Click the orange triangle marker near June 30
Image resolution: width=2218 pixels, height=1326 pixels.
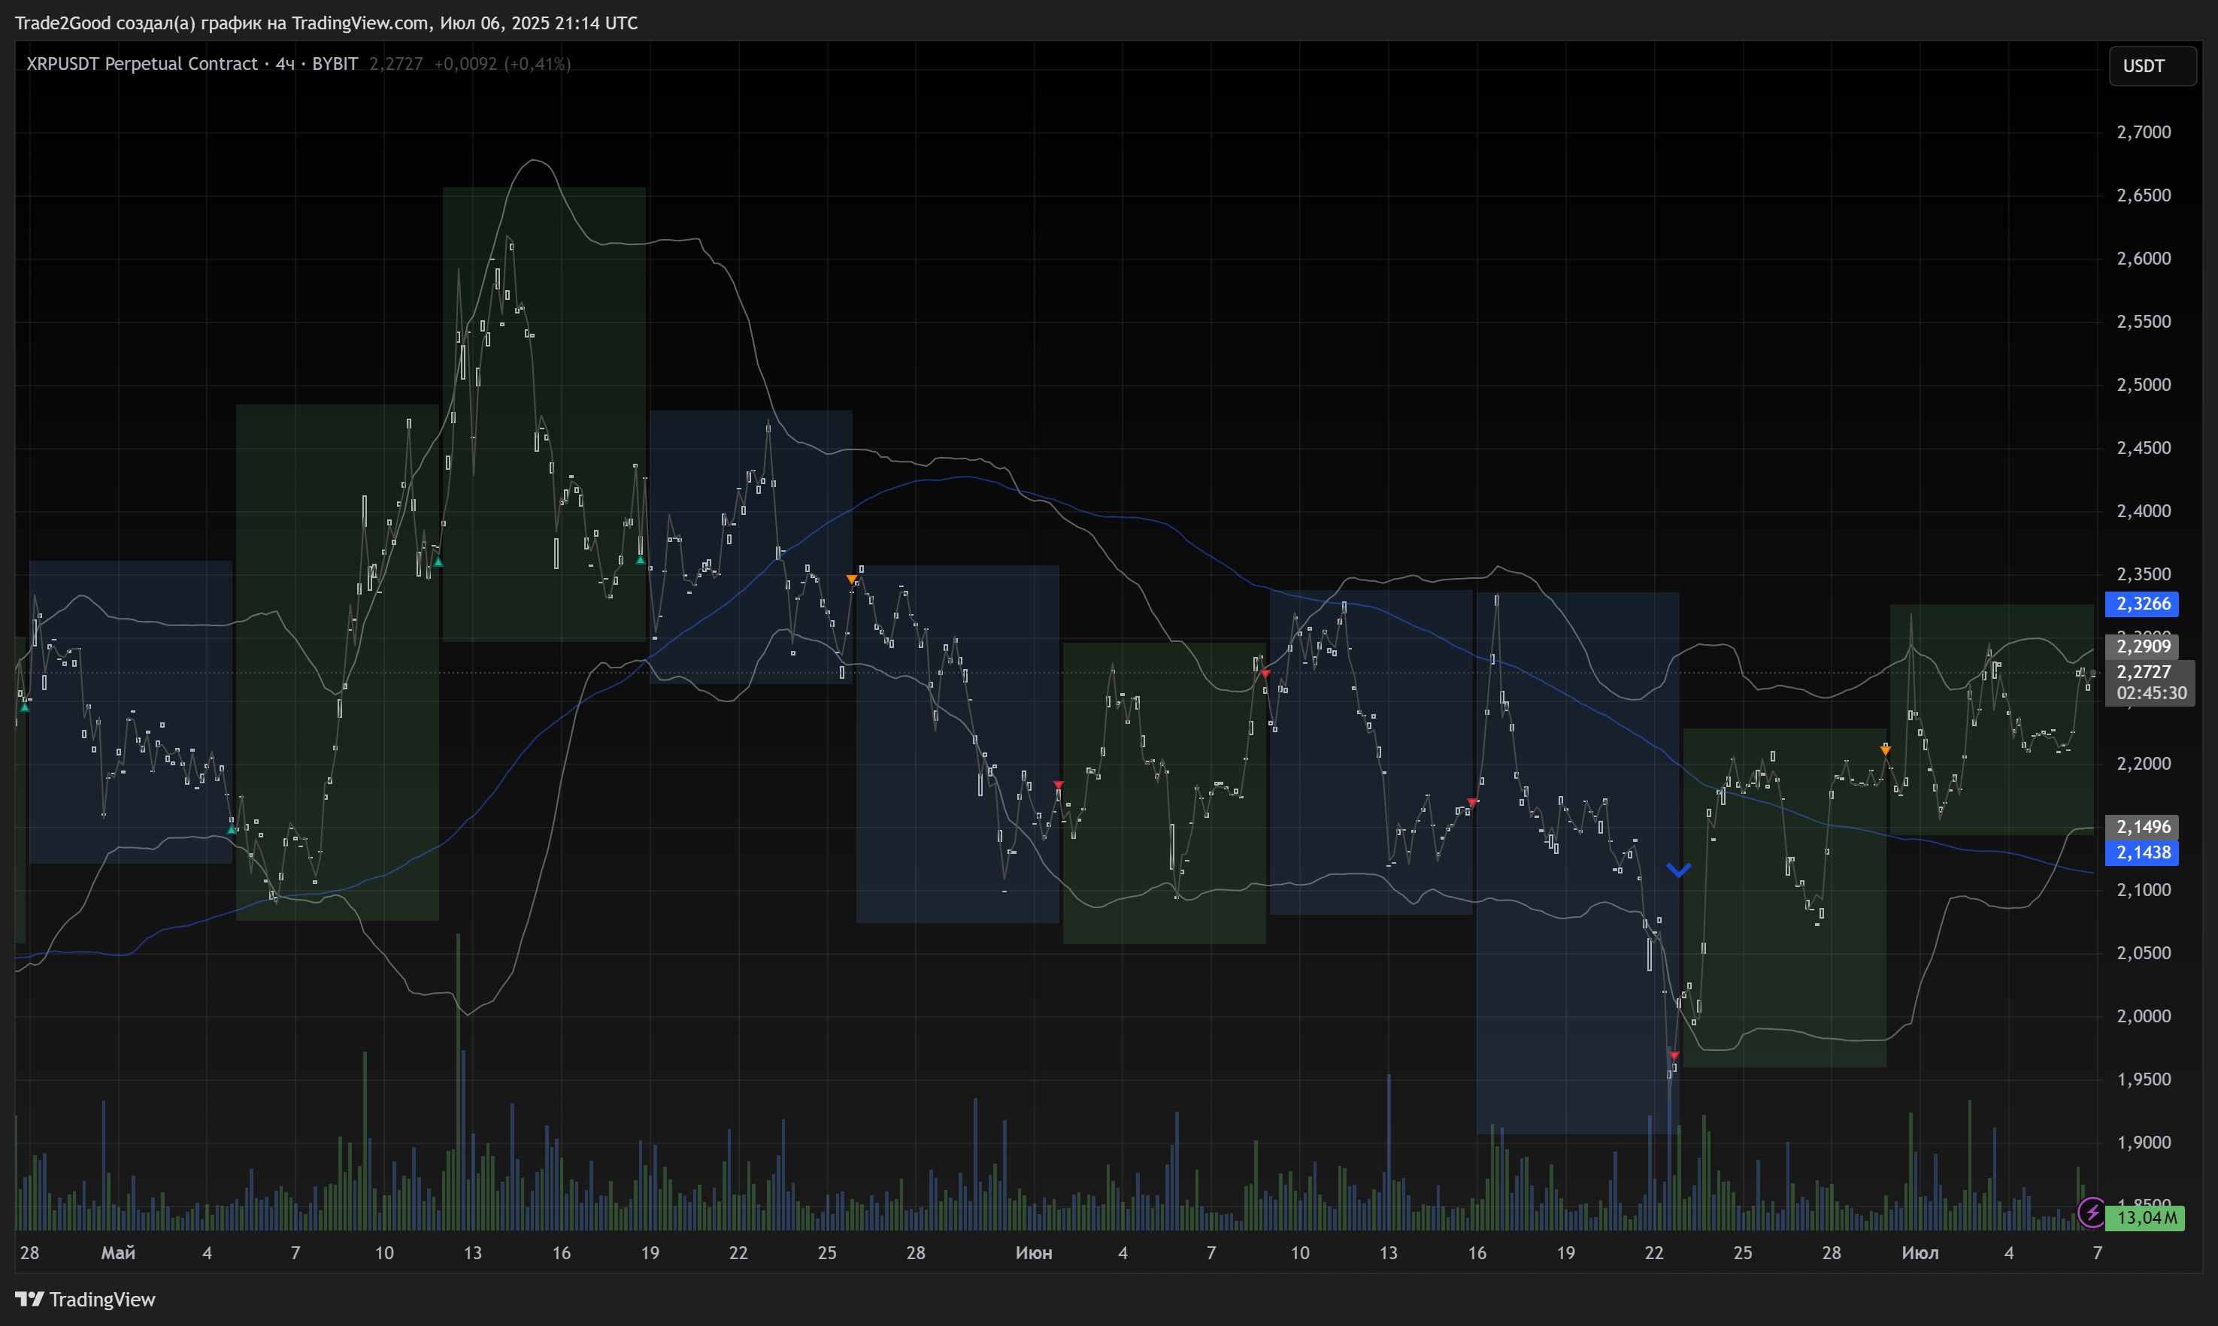(x=1885, y=750)
